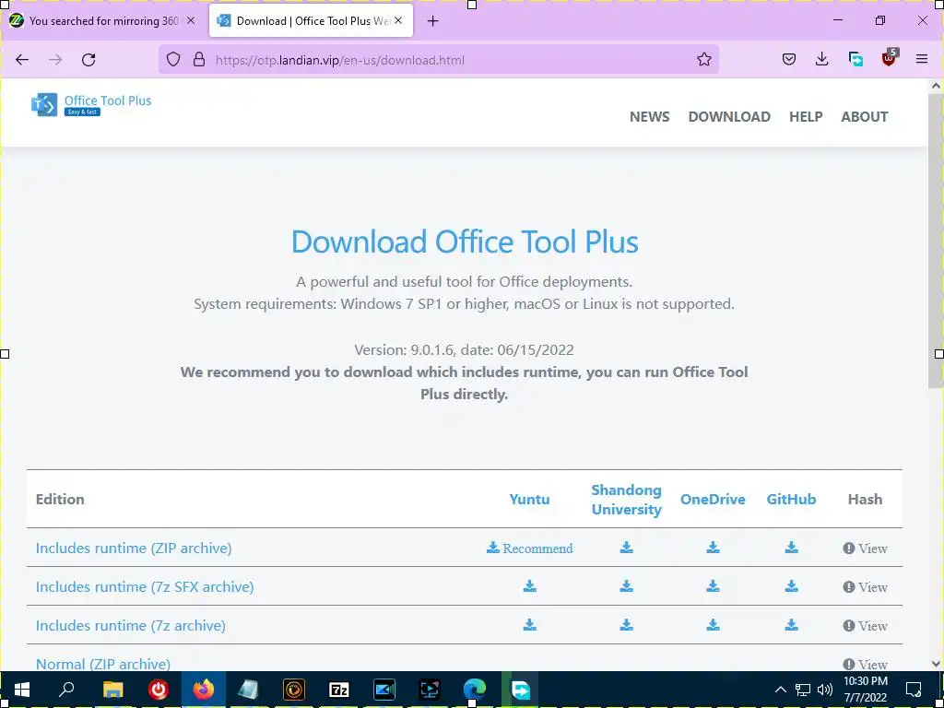Open Normal (ZIP archive) link
The height and width of the screenshot is (708, 944).
click(x=103, y=664)
